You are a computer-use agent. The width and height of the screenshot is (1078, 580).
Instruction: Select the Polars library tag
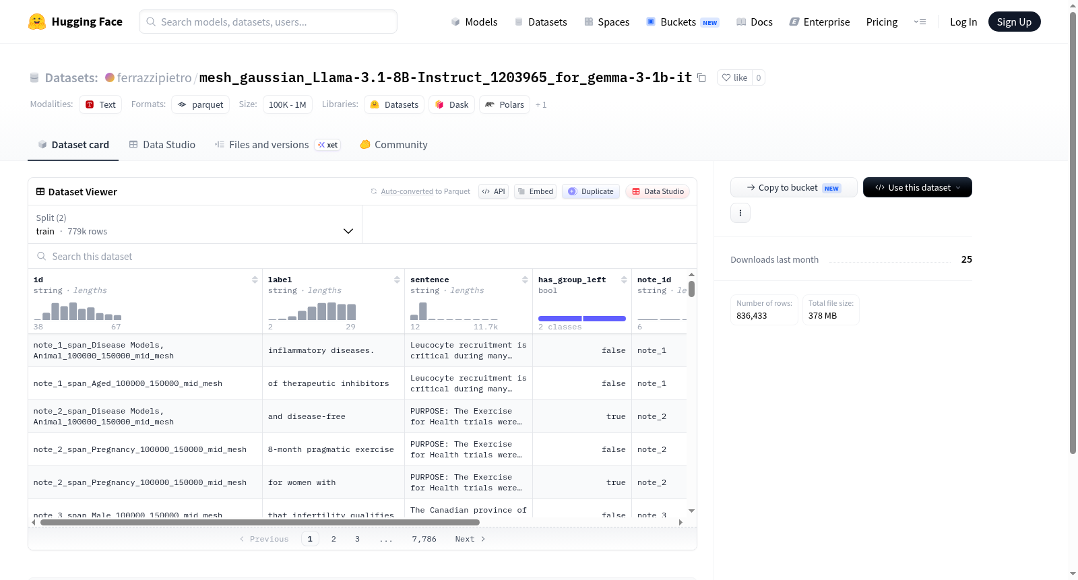point(505,104)
